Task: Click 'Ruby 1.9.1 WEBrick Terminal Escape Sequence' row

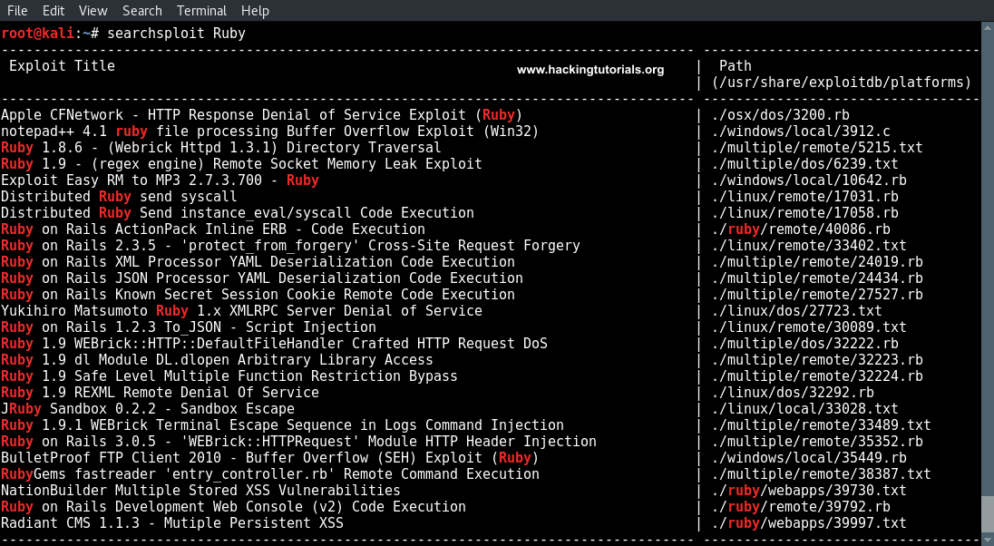Action: click(x=283, y=425)
